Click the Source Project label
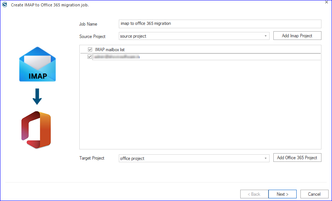 (92, 37)
